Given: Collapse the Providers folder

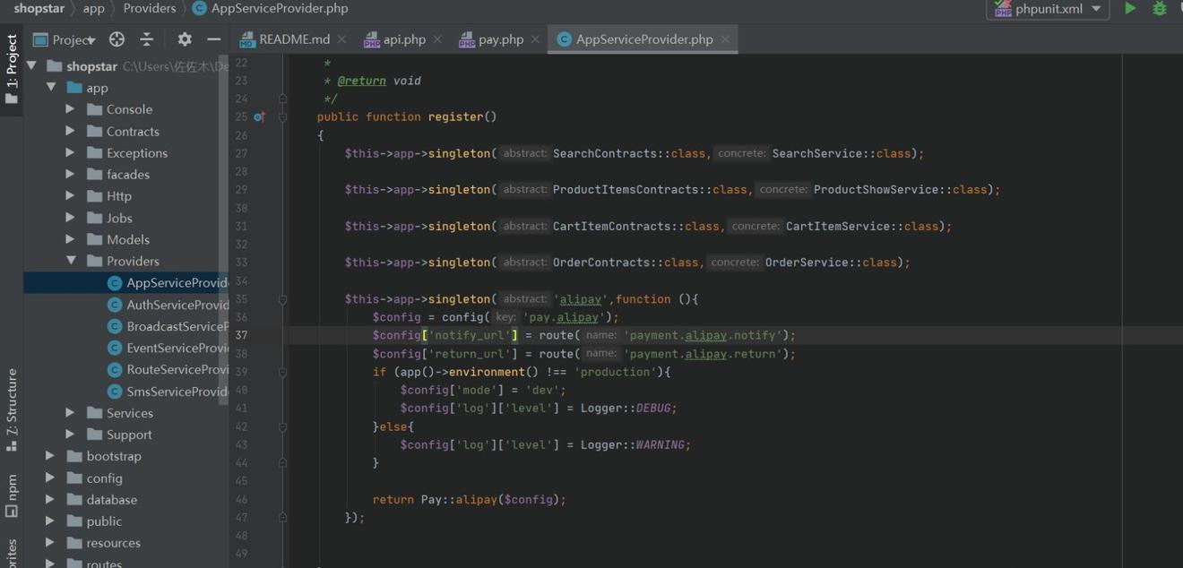Looking at the screenshot, I should pyautogui.click(x=70, y=261).
